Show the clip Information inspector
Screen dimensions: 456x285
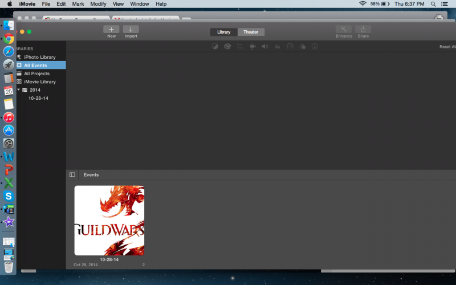click(315, 46)
